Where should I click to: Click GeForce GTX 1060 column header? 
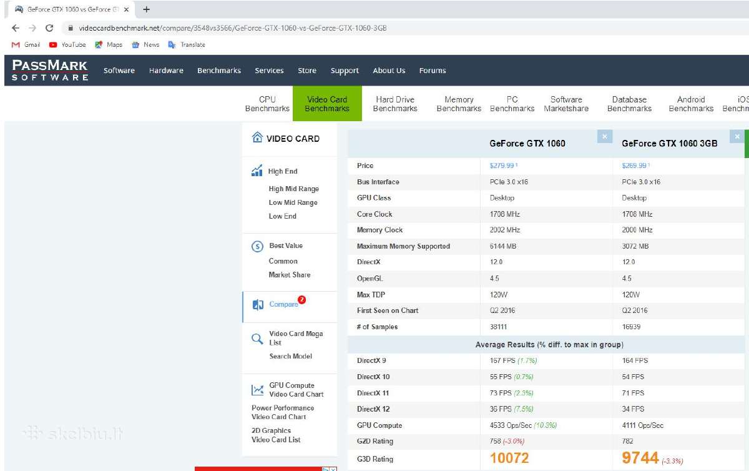[x=527, y=144]
